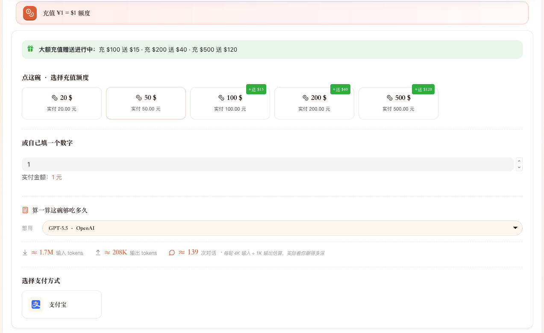Click the Alipay logo icon
Viewport: 544px width, 333px height.
(x=36, y=304)
